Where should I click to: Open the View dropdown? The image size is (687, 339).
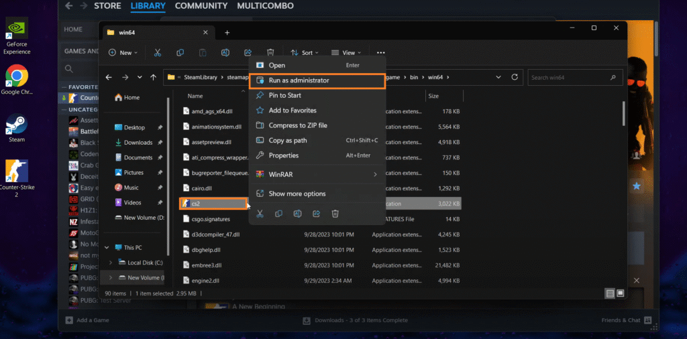pos(346,52)
